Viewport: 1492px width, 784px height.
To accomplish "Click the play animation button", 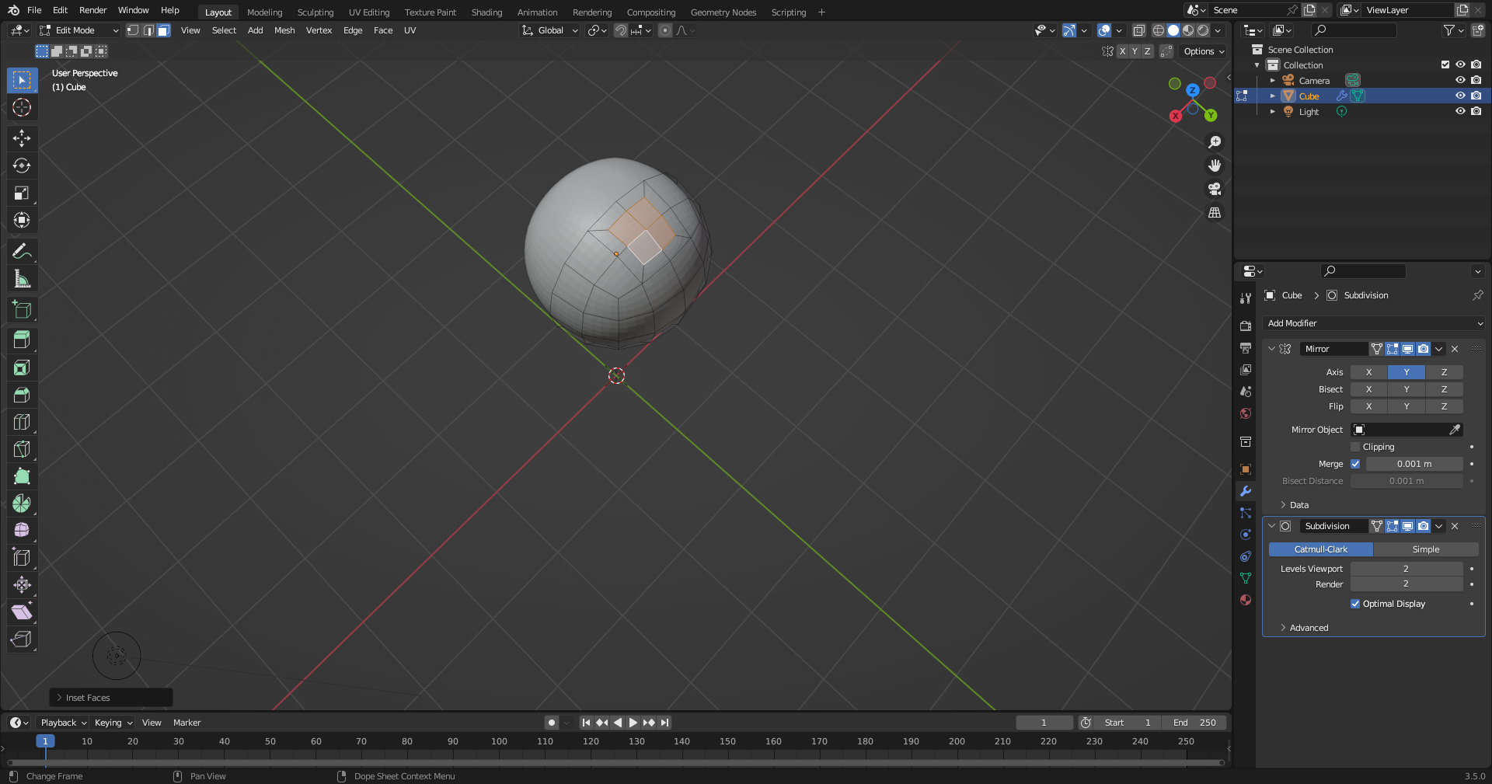I will (x=633, y=723).
